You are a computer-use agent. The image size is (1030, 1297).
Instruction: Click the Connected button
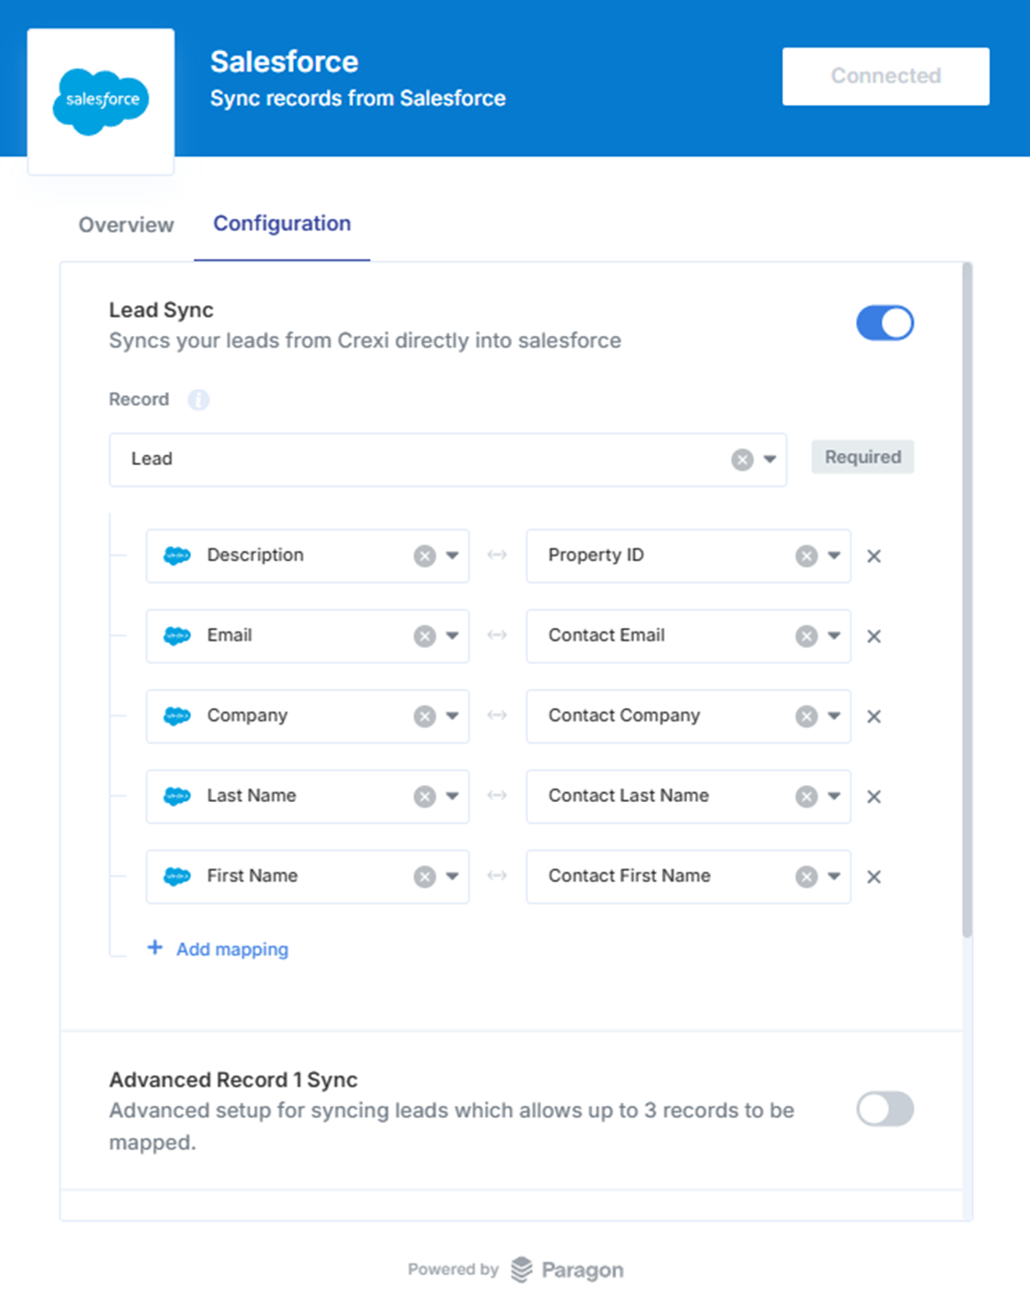coord(885,76)
